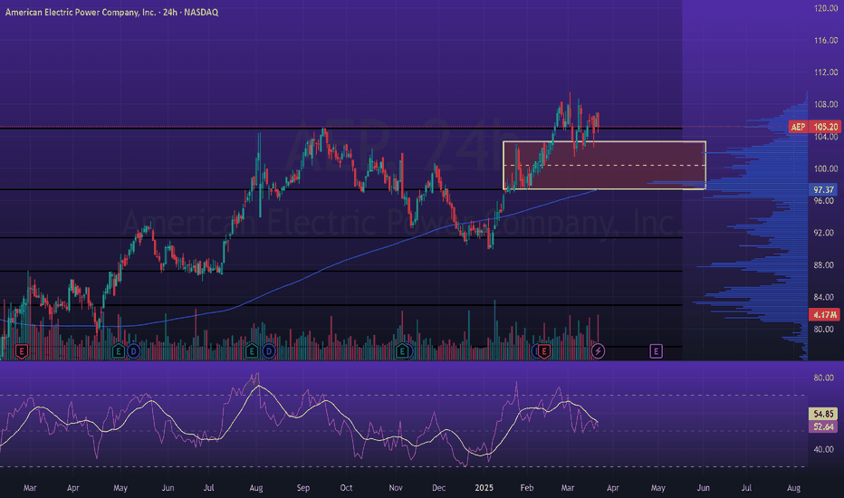Click the 105.20 last price label
The image size is (844, 498).
825,127
